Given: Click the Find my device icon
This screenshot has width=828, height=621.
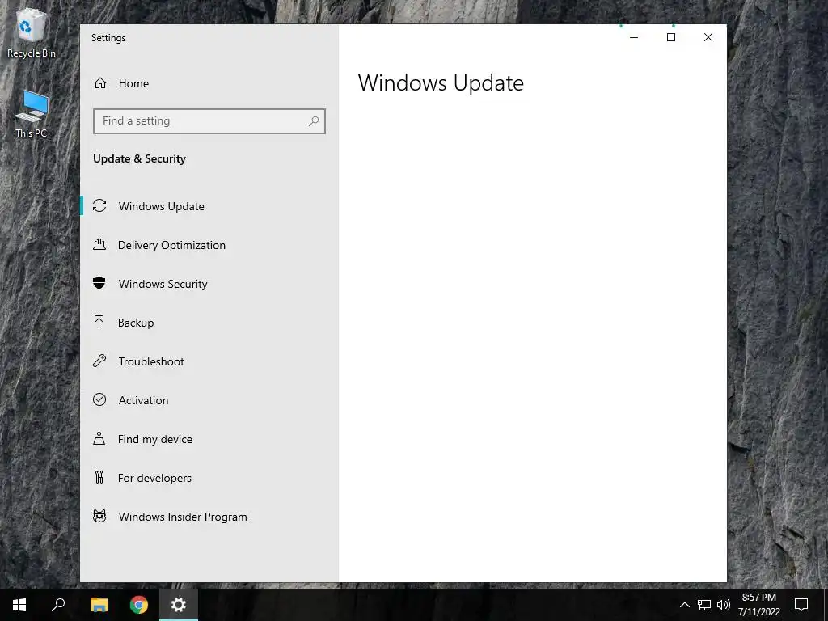Looking at the screenshot, I should [x=99, y=438].
